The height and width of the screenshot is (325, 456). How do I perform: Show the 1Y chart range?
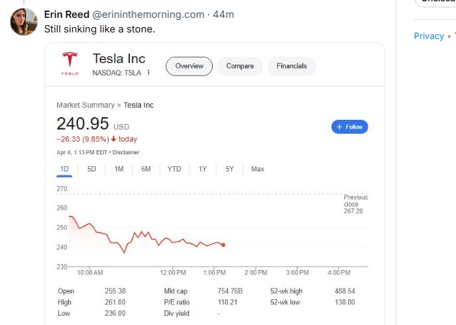(203, 169)
